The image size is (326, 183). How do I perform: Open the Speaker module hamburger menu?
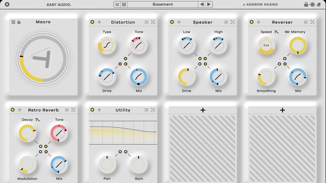pyautogui.click(x=226, y=22)
